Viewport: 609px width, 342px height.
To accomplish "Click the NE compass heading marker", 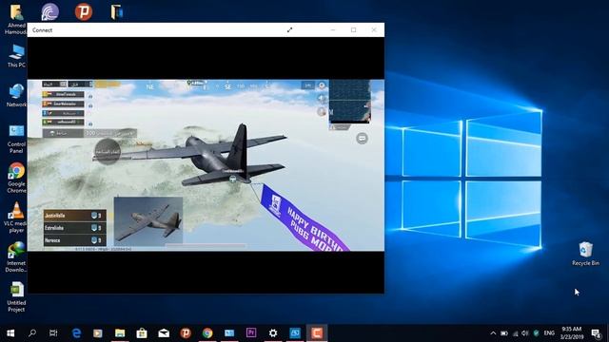I will point(150,86).
